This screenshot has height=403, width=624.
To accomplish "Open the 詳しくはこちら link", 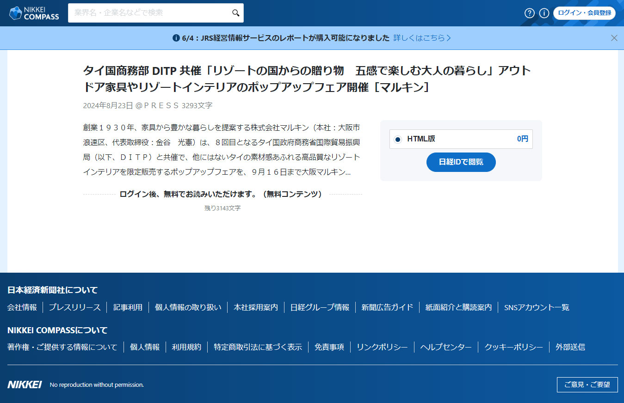I will [x=422, y=38].
